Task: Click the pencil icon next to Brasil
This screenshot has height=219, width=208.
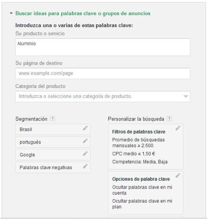Action: (x=85, y=128)
